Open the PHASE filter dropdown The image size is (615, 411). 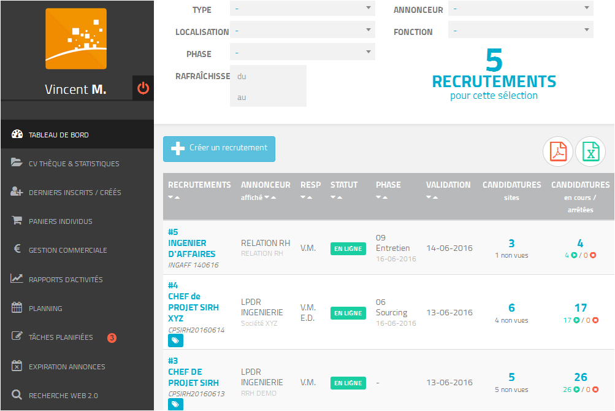(x=302, y=52)
